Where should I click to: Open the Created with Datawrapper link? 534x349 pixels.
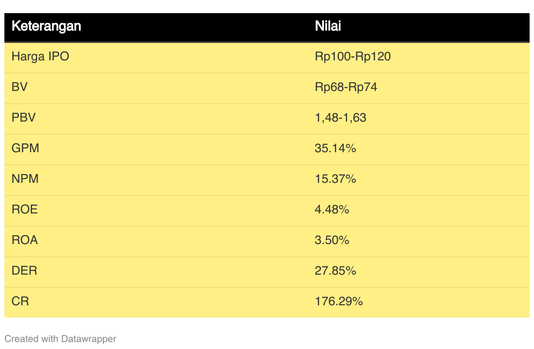[x=60, y=339]
